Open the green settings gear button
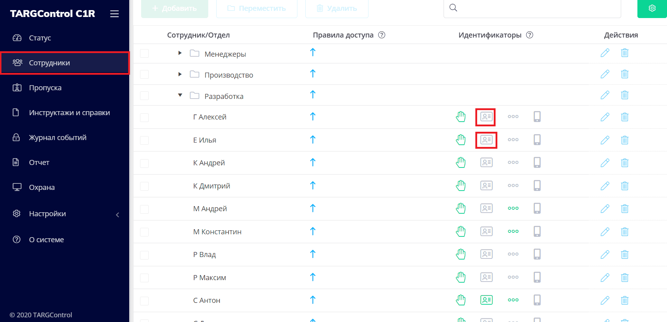Viewport: 667px width, 322px height. pos(652,8)
